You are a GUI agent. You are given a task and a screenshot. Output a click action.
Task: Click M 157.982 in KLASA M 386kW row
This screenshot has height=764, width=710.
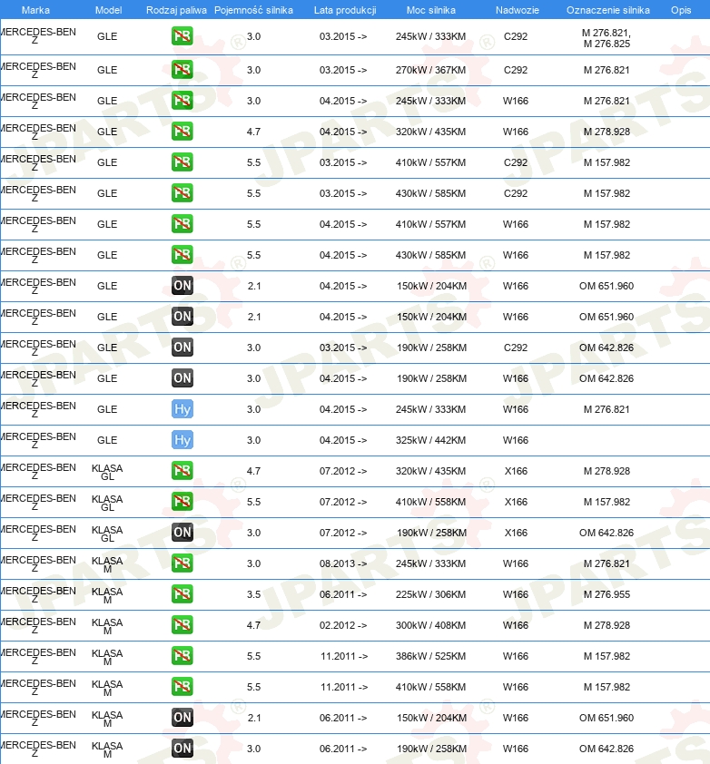pyautogui.click(x=606, y=656)
